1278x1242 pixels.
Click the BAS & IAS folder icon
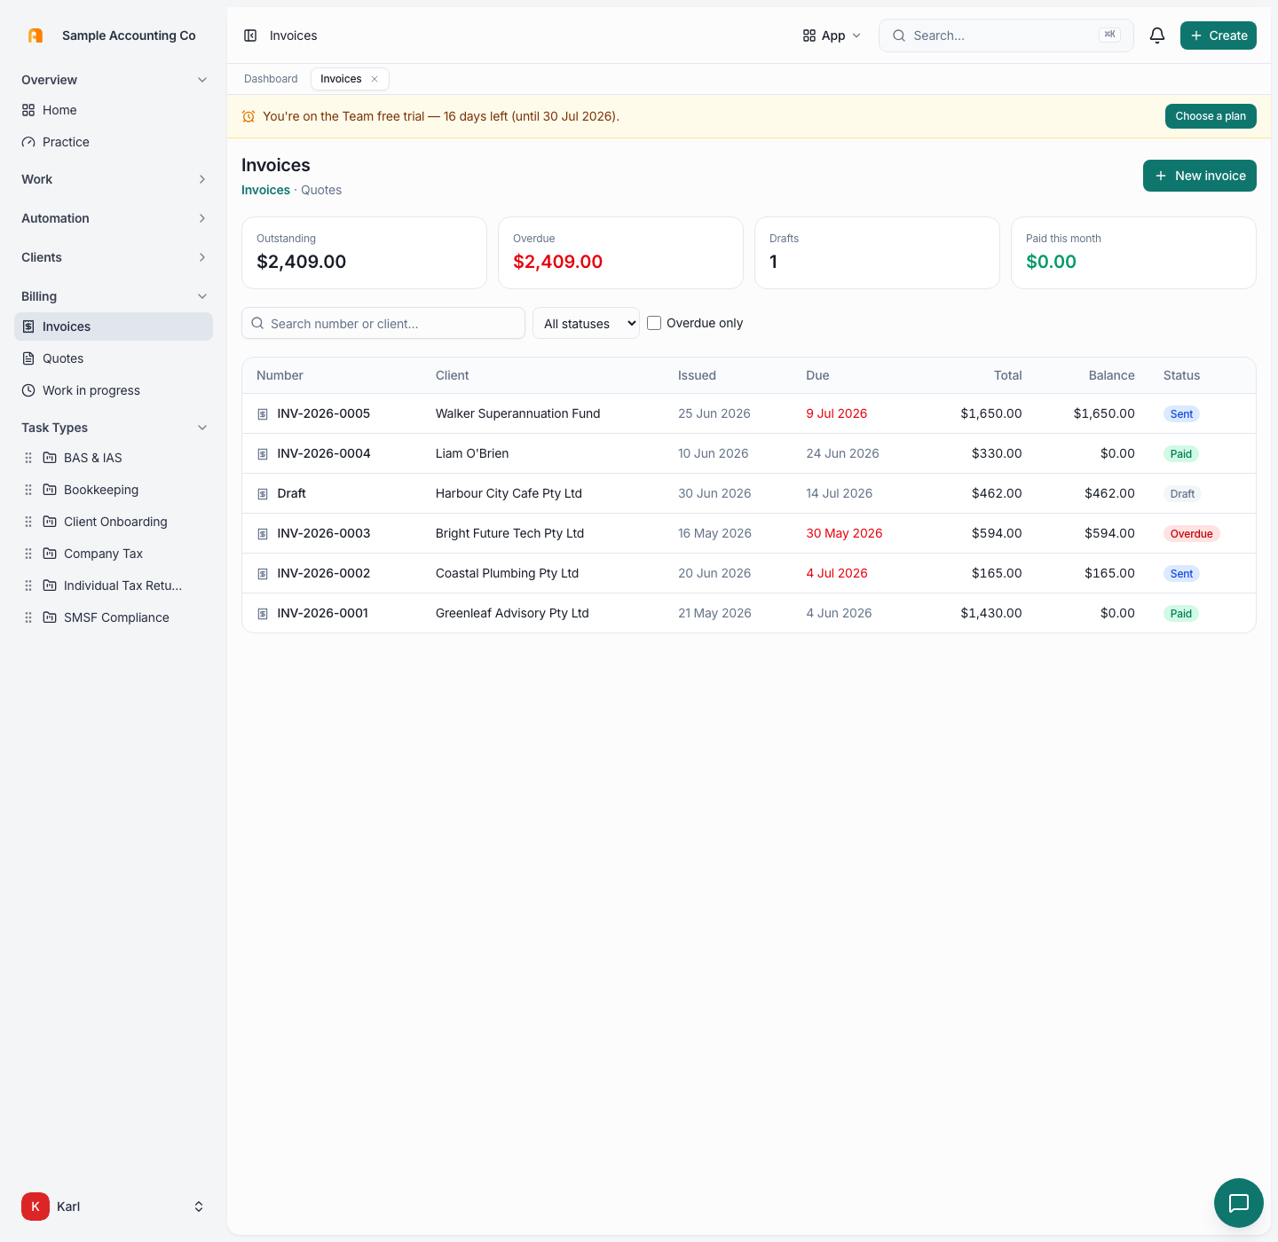(x=50, y=458)
